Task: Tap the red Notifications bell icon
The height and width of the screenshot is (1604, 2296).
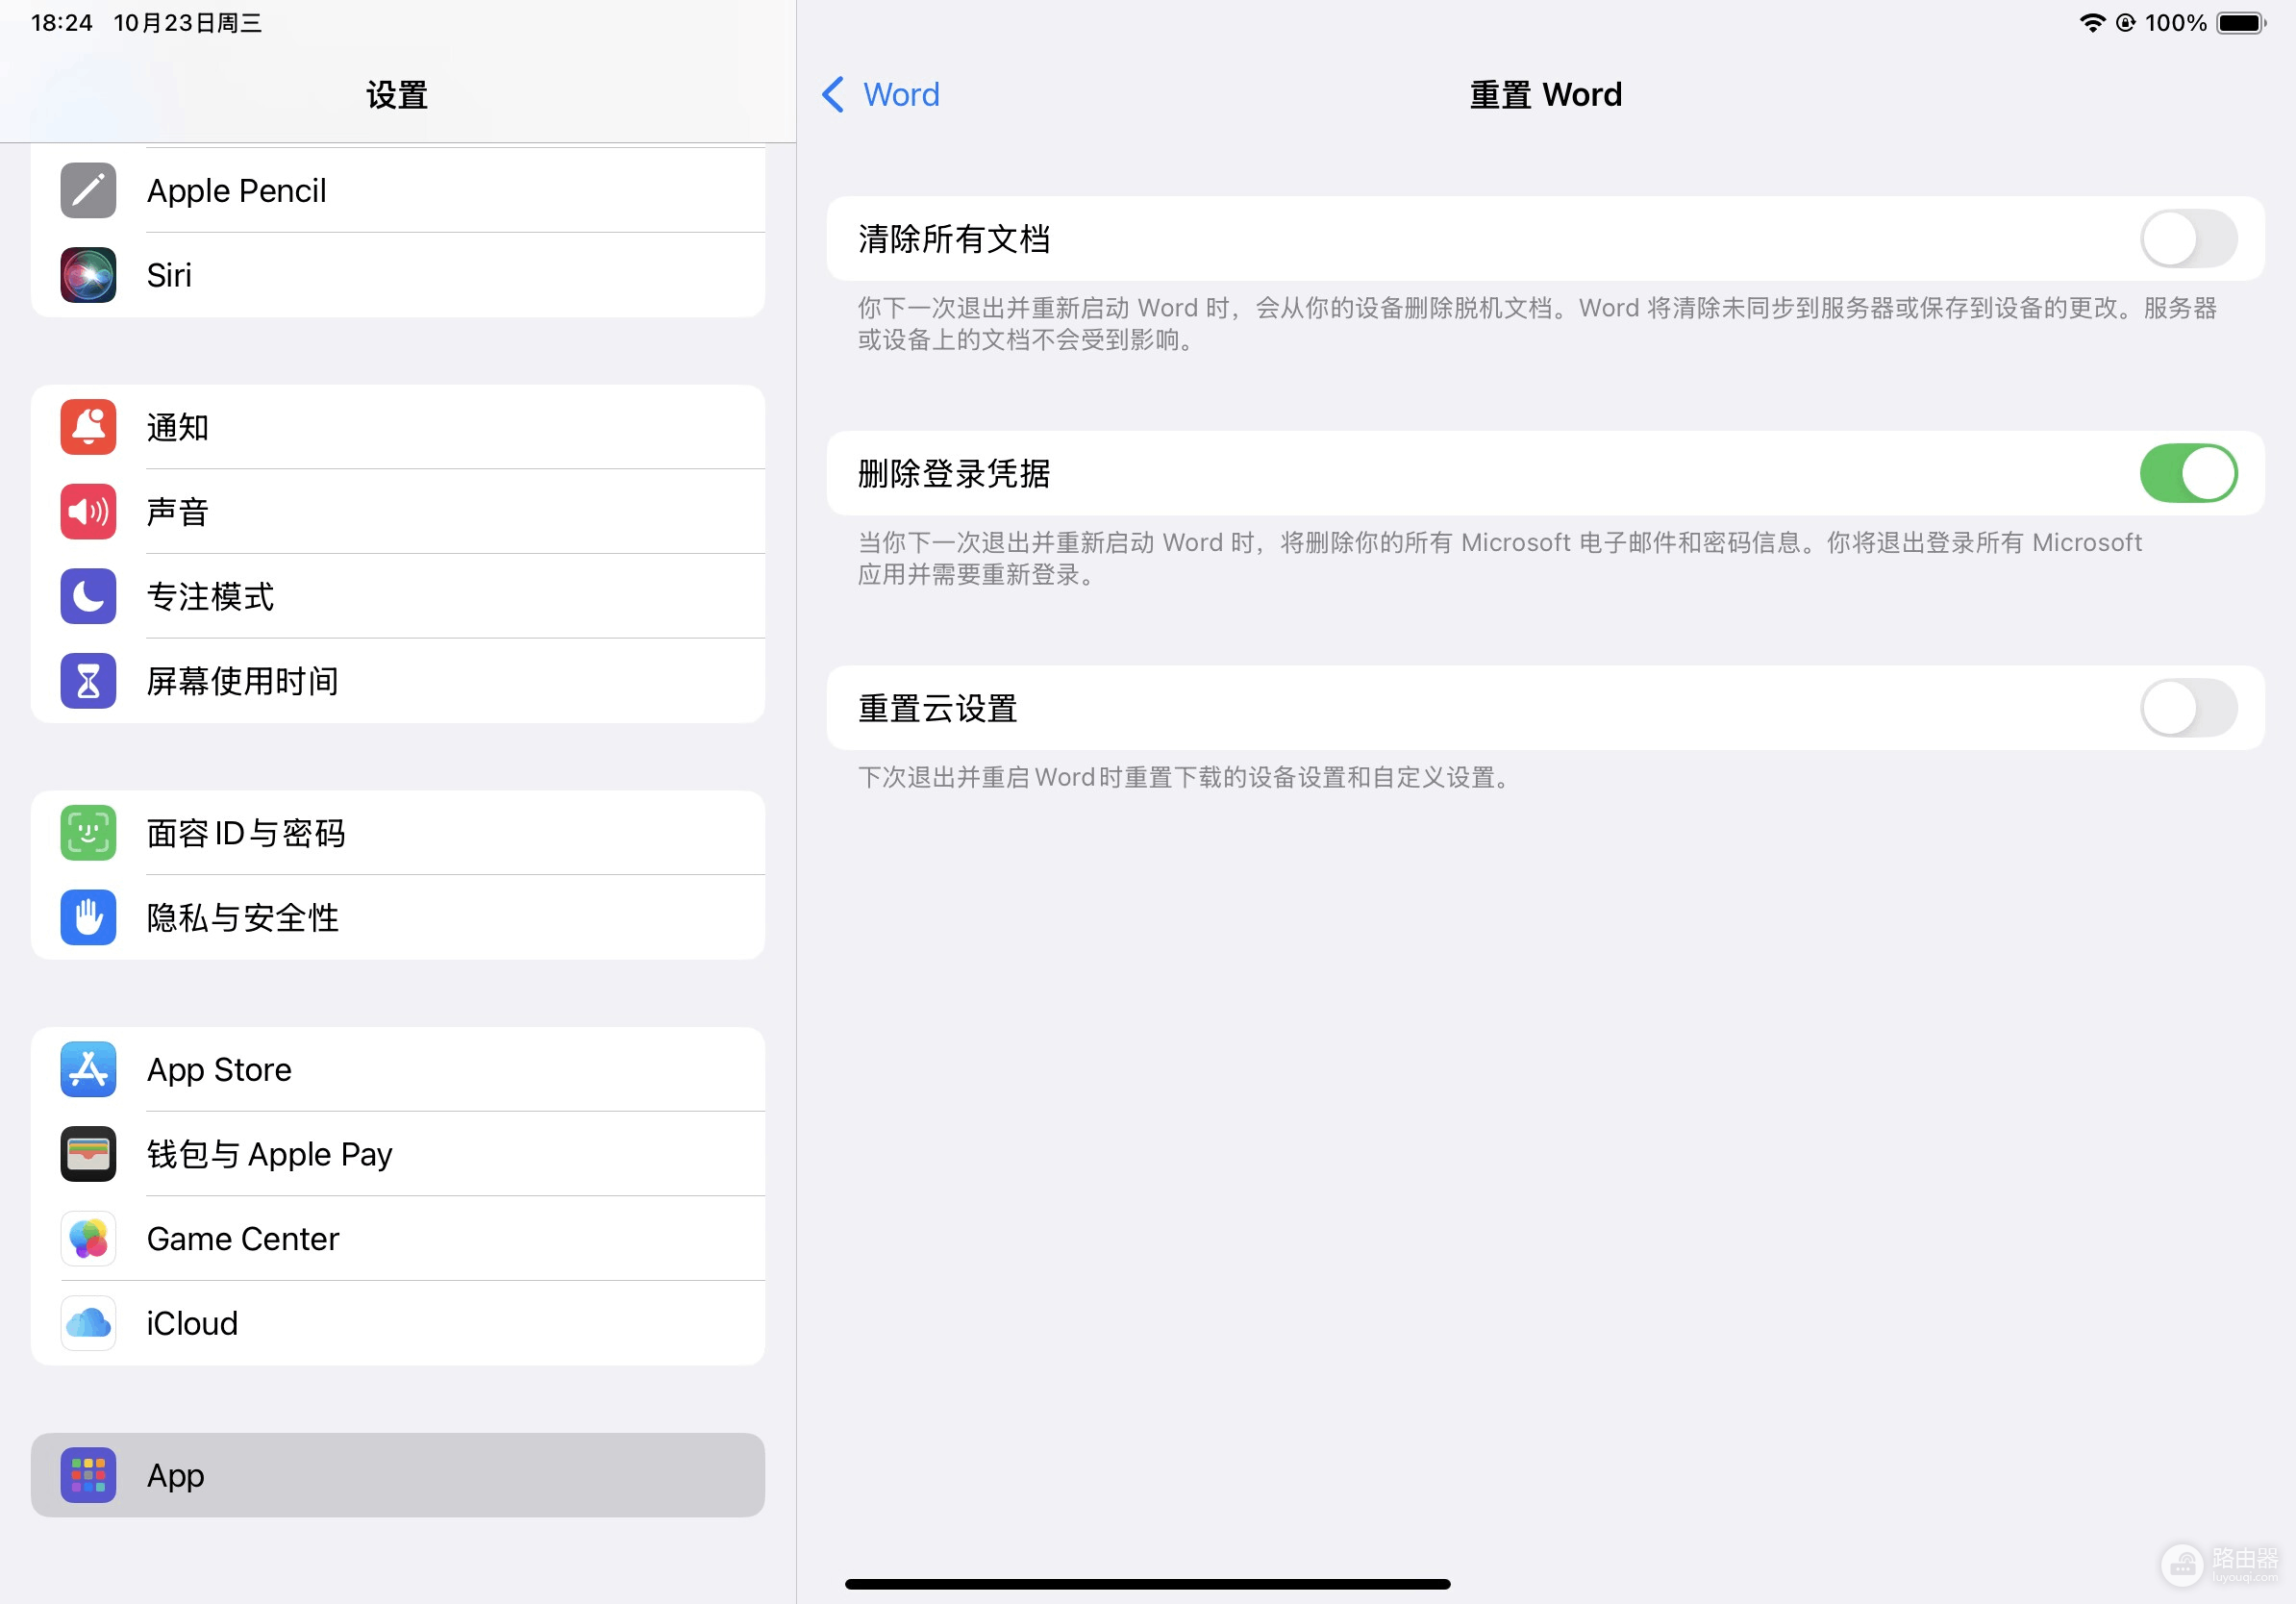Action: pyautogui.click(x=88, y=427)
